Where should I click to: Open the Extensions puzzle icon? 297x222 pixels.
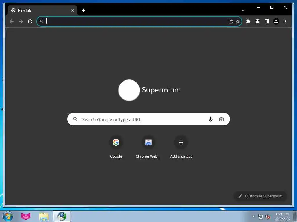click(248, 21)
